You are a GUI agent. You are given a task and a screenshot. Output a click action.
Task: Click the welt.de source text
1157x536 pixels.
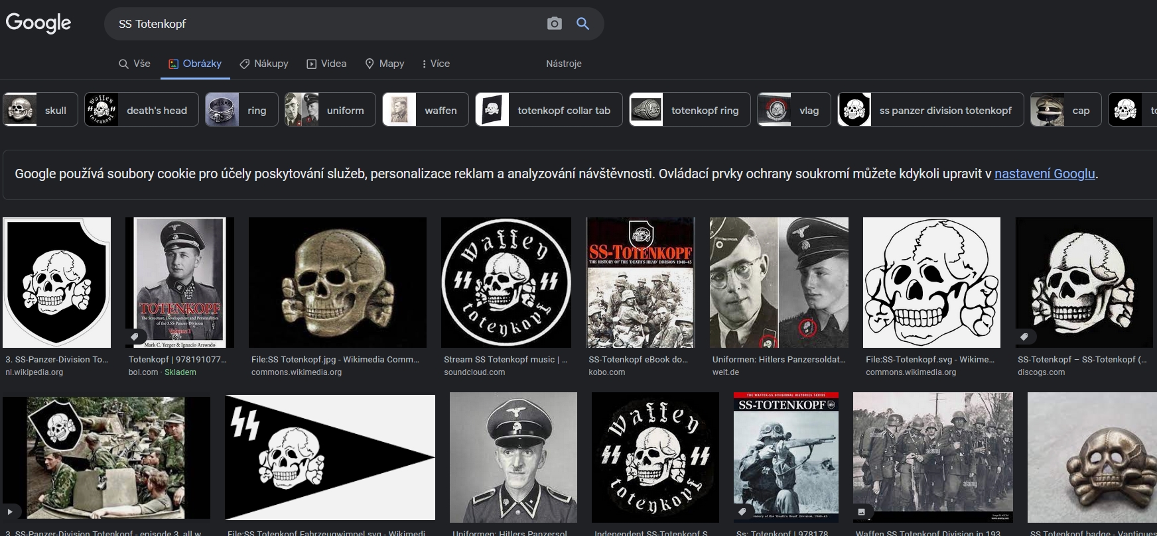(x=725, y=372)
